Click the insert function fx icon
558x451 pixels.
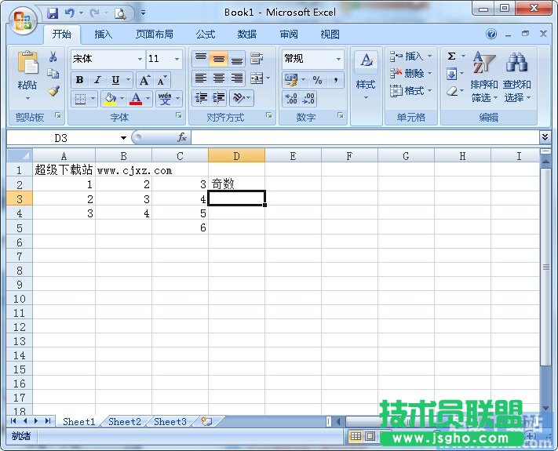coord(181,138)
